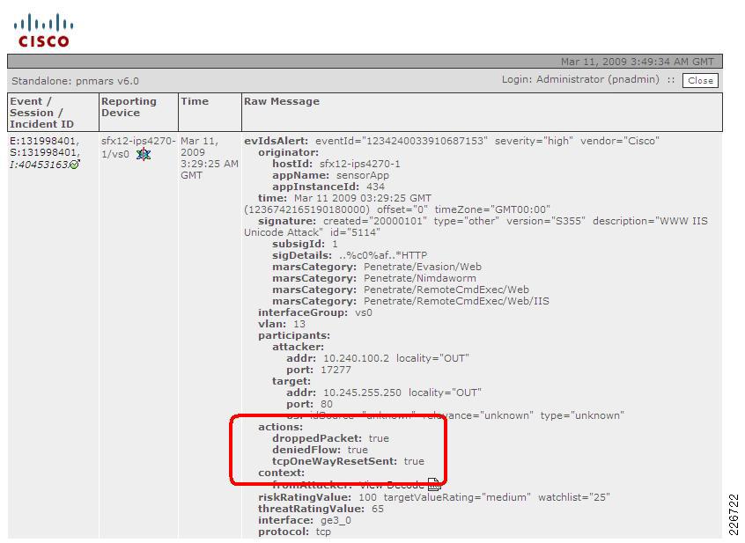This screenshot has height=543, width=745.
Task: Click the reporting device star icon
Action: [143, 154]
